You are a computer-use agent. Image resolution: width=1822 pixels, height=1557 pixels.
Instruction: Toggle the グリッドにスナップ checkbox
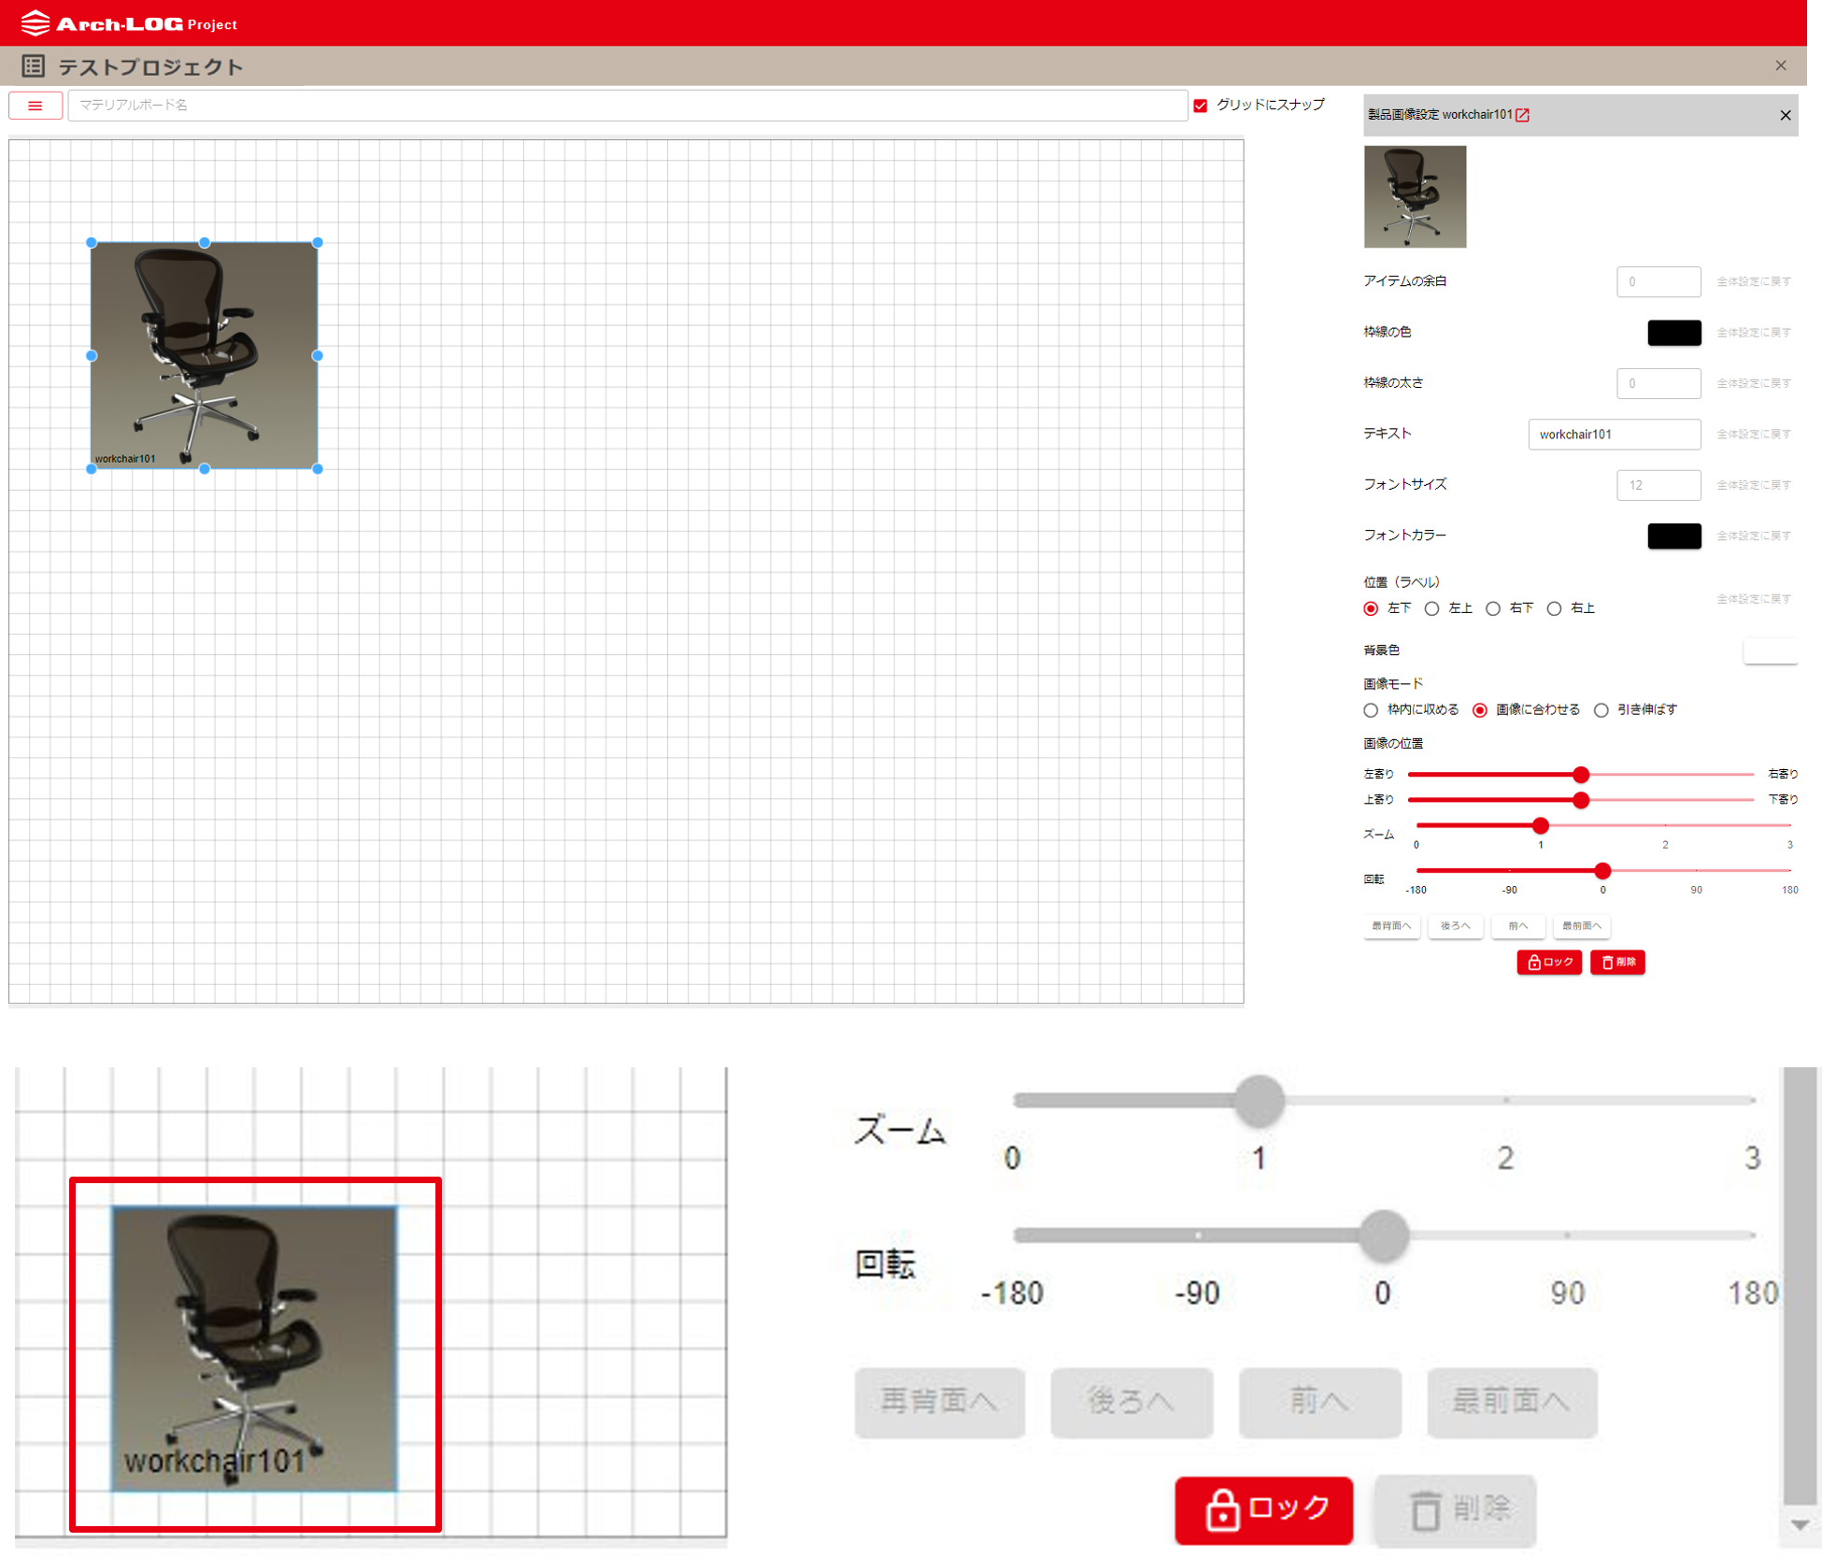(x=1201, y=106)
